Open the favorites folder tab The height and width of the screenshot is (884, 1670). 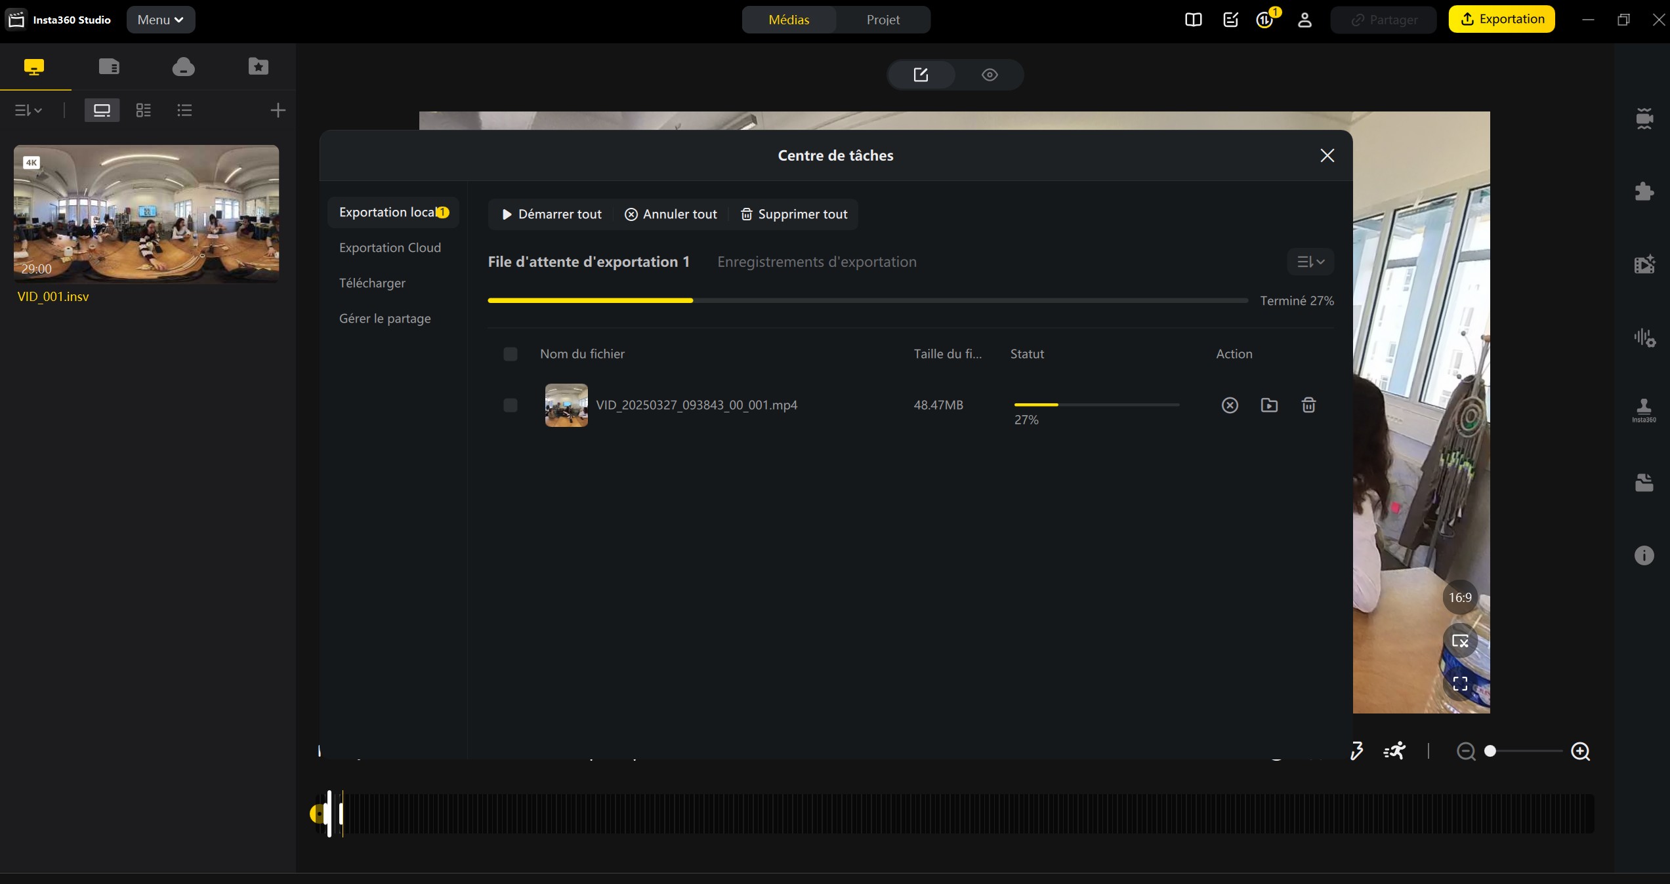pyautogui.click(x=258, y=66)
